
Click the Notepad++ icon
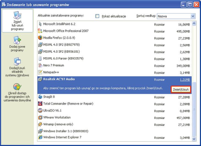coord(40,72)
